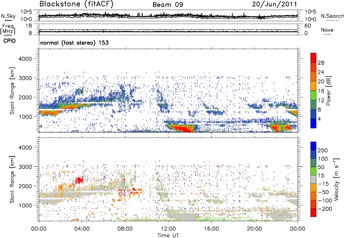Screen dimensions: 344x238
Task: Click the '-15' tick on Velocity colorbar
Action: 323,184
